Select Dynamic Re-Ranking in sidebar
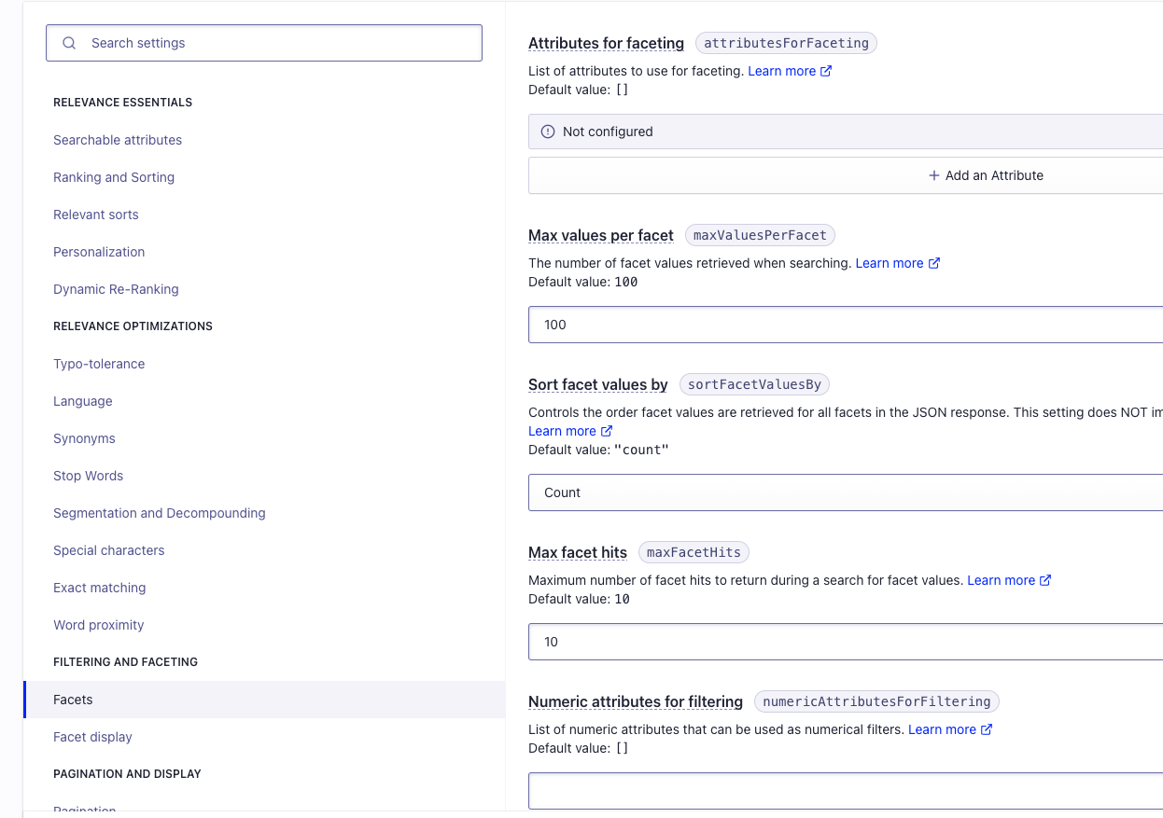This screenshot has height=818, width=1163. click(x=116, y=289)
